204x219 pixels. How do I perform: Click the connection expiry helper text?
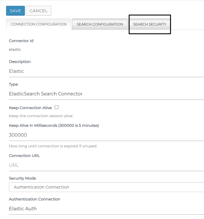click(x=53, y=146)
